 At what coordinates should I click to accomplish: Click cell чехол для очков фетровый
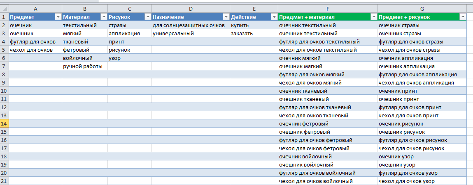pos(328,148)
